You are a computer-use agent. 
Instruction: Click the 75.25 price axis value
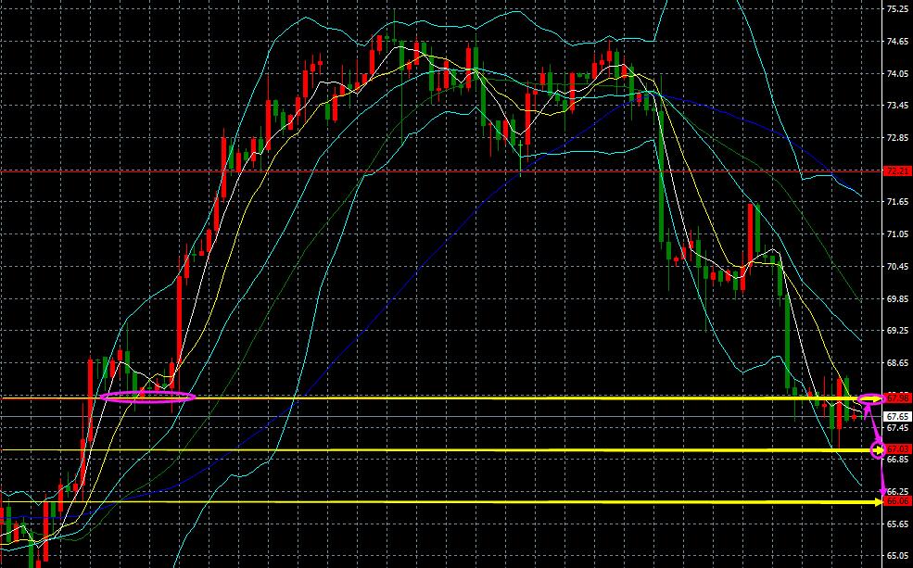point(897,9)
